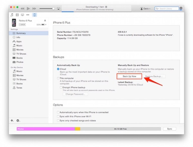193x147 pixels.
Task: Enable Sync with this iPhone over Wi-Fi
Action: pos(58,116)
